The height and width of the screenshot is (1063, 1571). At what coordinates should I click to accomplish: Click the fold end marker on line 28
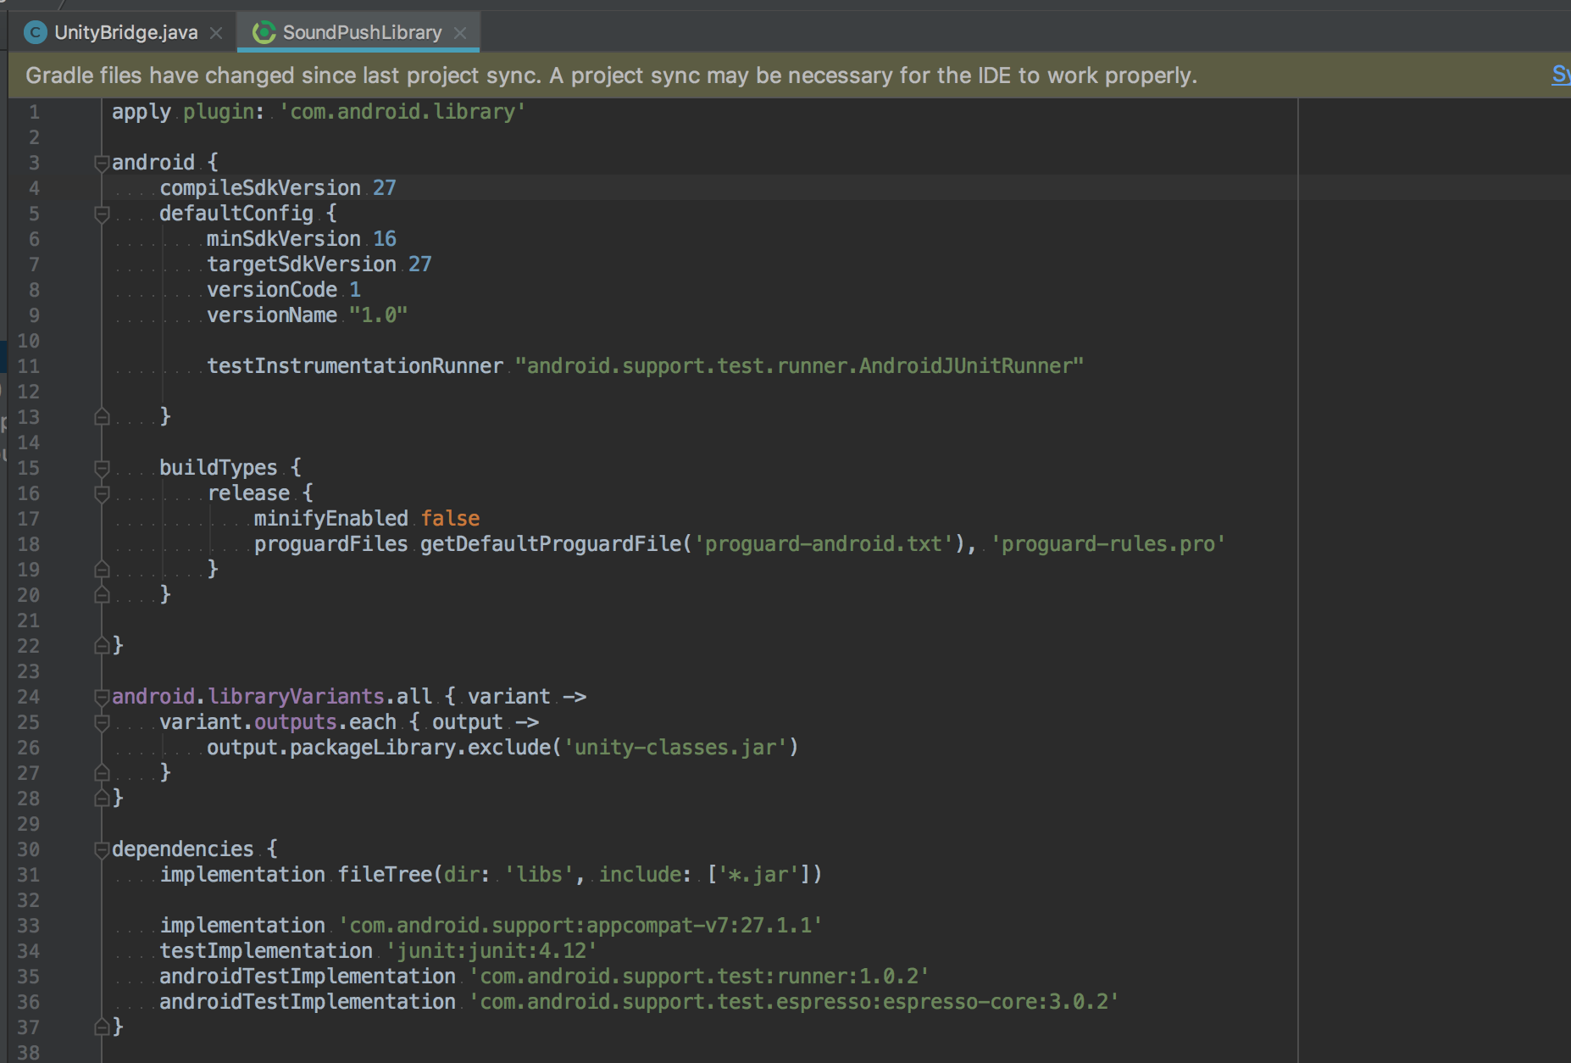(102, 798)
